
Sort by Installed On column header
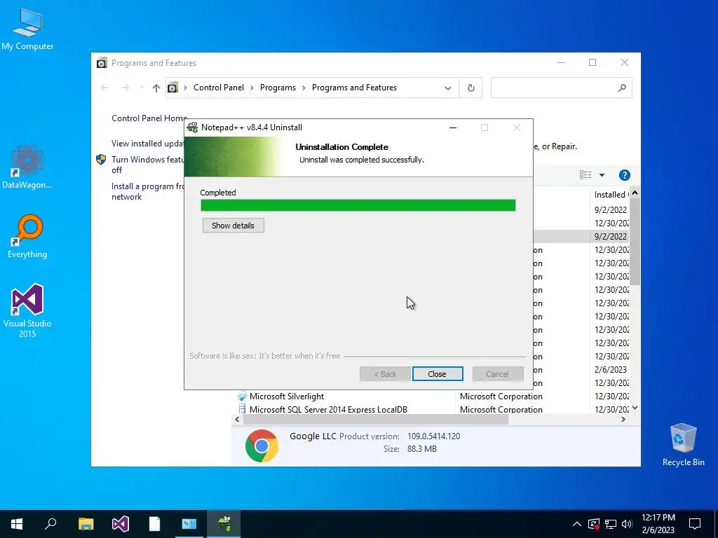tap(611, 195)
